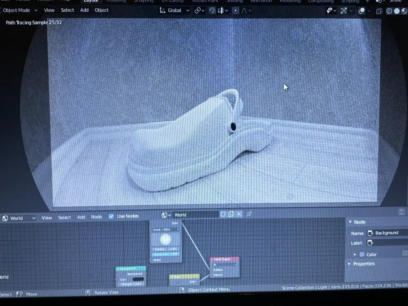This screenshot has height=306, width=408.
Task: Switch to the Layout workspace tab
Action: (x=91, y=1)
